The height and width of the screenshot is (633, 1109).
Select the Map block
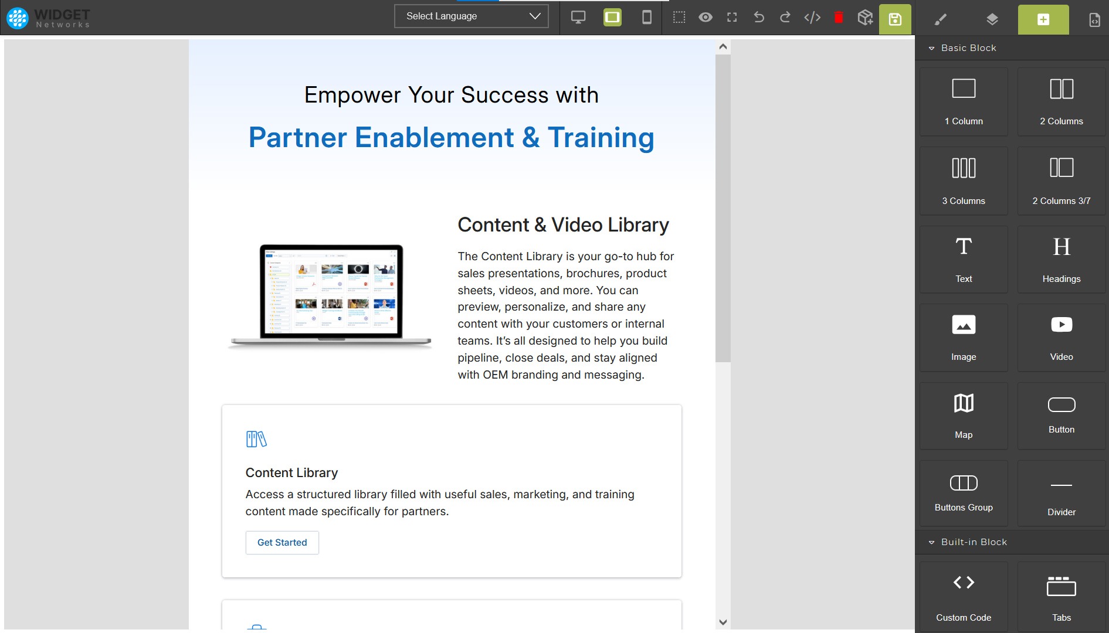[x=964, y=416]
